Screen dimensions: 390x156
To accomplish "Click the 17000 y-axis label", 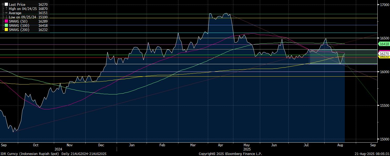I will coord(384,4).
